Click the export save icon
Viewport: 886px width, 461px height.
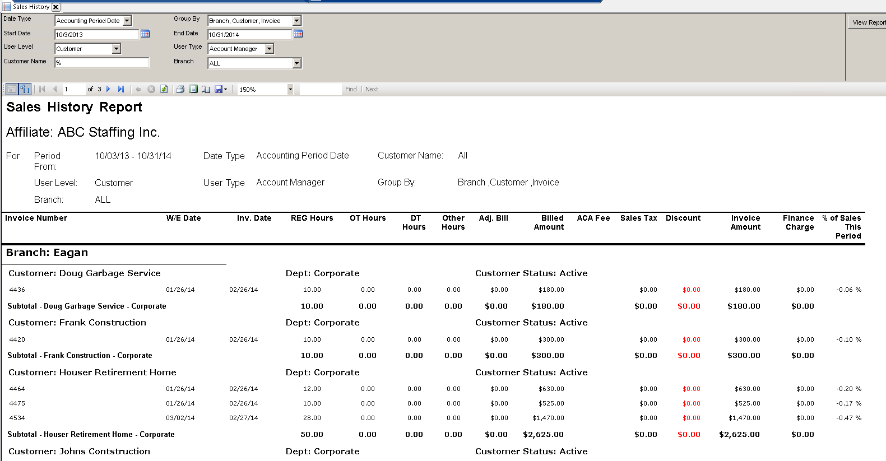219,89
